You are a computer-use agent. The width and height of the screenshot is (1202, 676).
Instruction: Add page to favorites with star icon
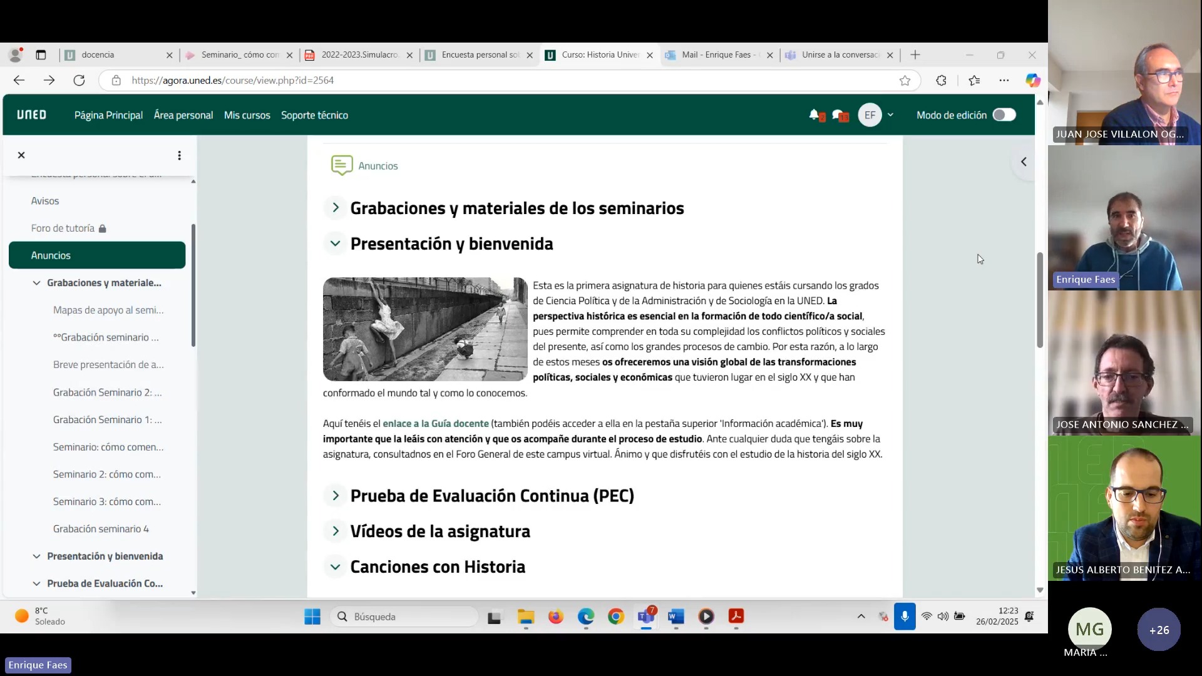coord(905,80)
